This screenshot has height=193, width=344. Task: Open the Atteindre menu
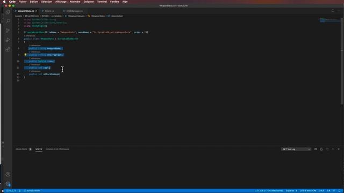pos(75,2)
